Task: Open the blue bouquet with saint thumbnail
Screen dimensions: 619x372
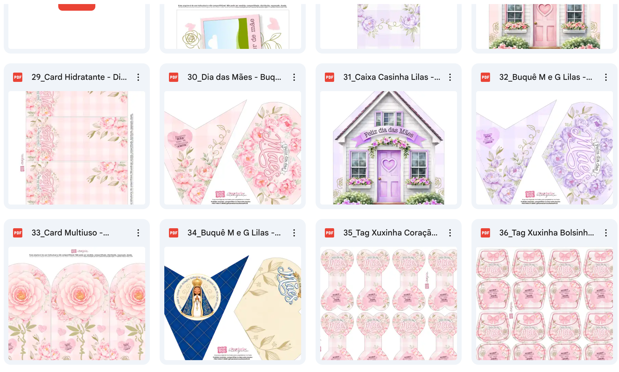Action: (233, 303)
